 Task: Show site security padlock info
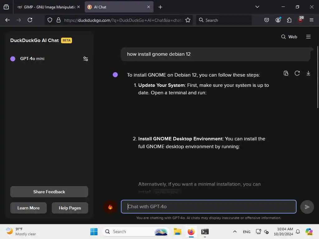click(x=59, y=20)
